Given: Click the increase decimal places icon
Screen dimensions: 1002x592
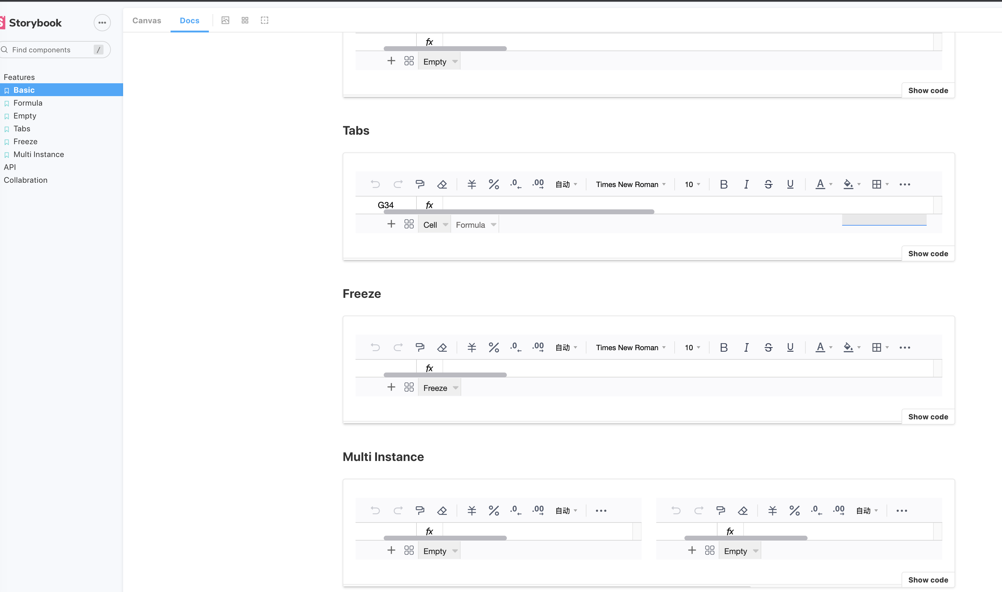Looking at the screenshot, I should (x=538, y=184).
